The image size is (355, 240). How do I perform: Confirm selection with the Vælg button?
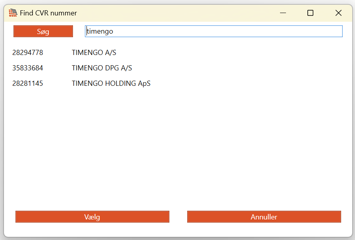coord(92,217)
